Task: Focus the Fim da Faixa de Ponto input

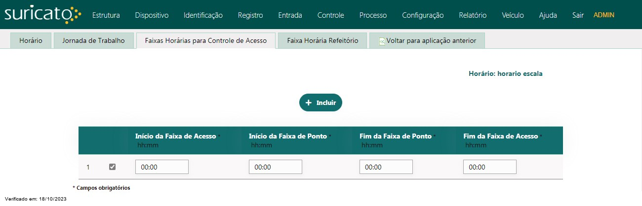Action: (x=386, y=167)
